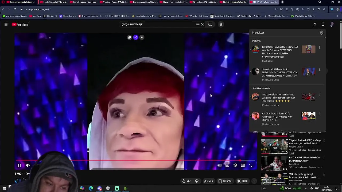Open a new browser tab

282,2
